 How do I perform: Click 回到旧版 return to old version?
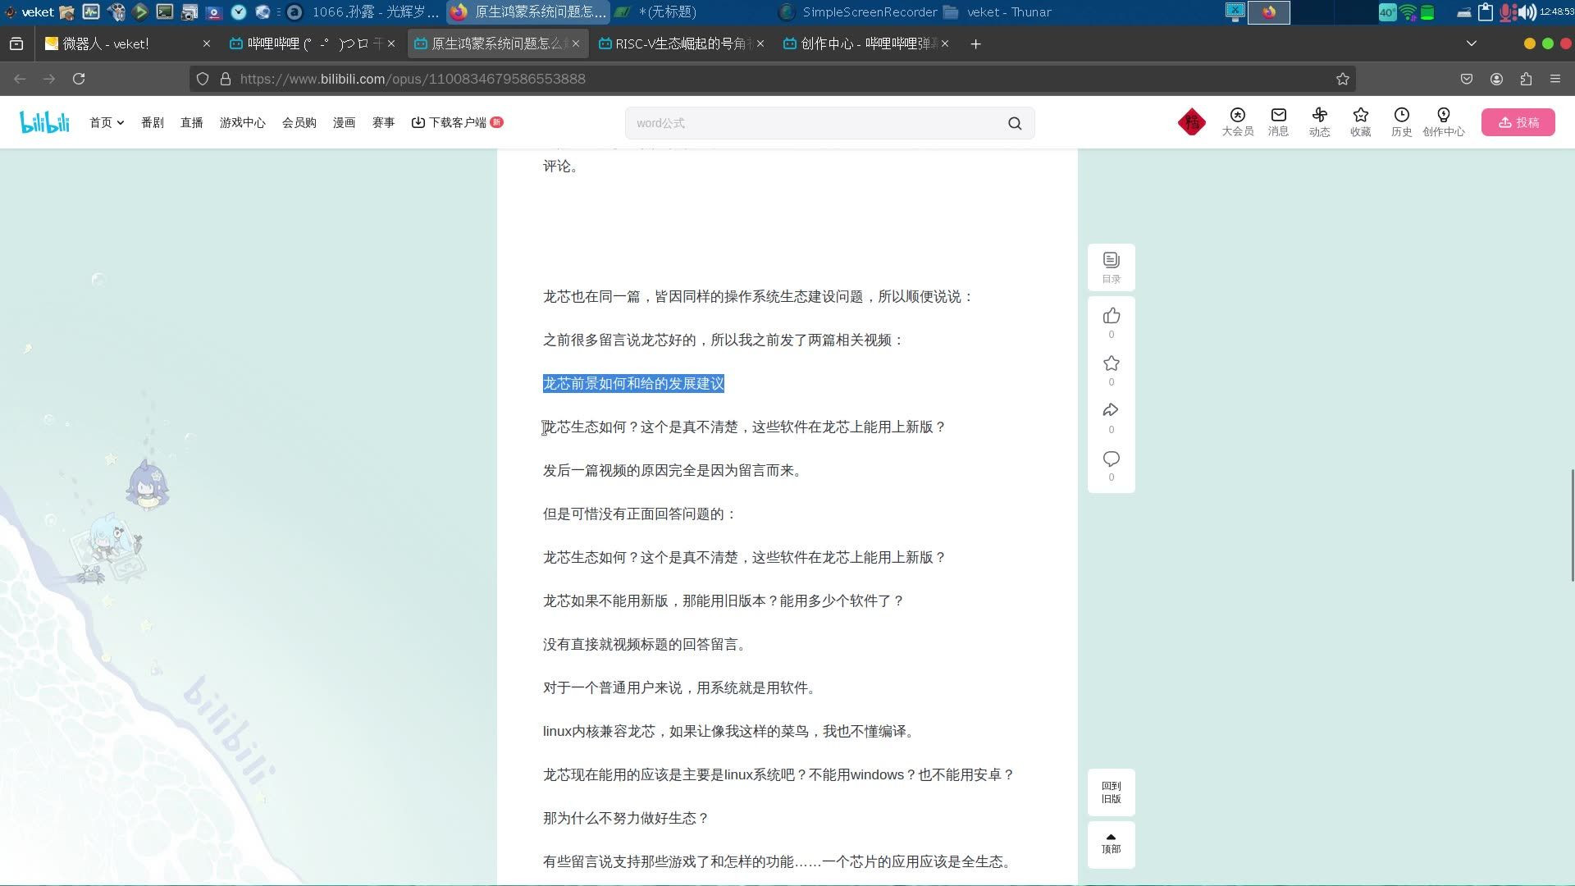click(1111, 792)
